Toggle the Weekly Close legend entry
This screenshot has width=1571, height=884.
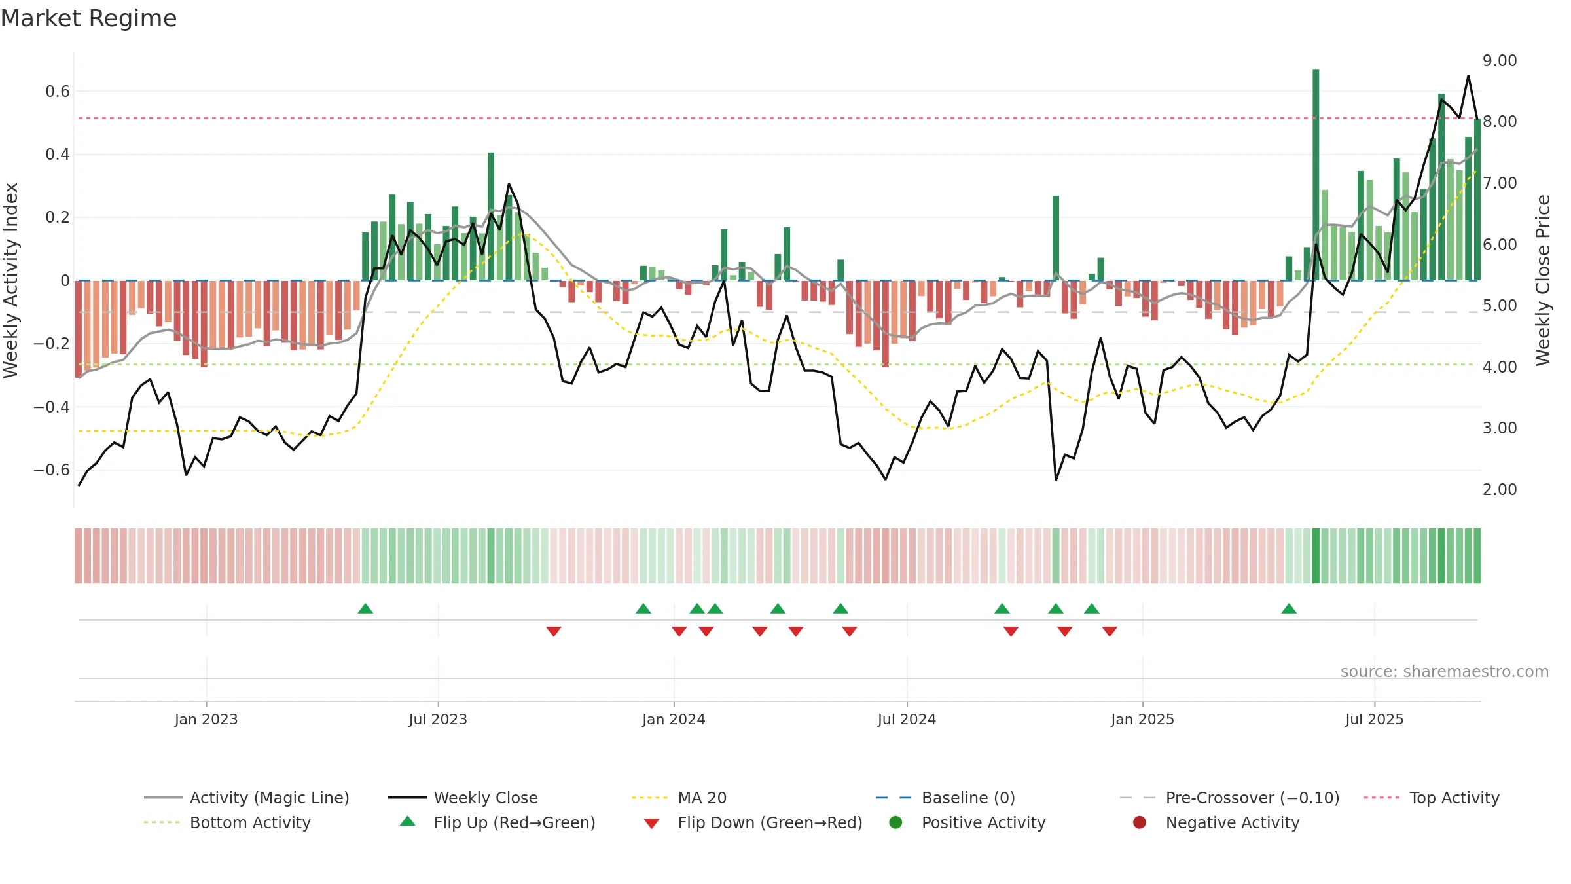click(x=463, y=798)
